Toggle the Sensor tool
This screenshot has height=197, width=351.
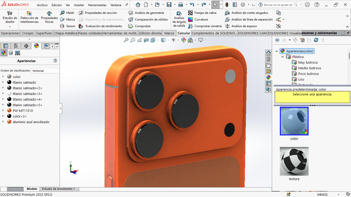coord(62,26)
